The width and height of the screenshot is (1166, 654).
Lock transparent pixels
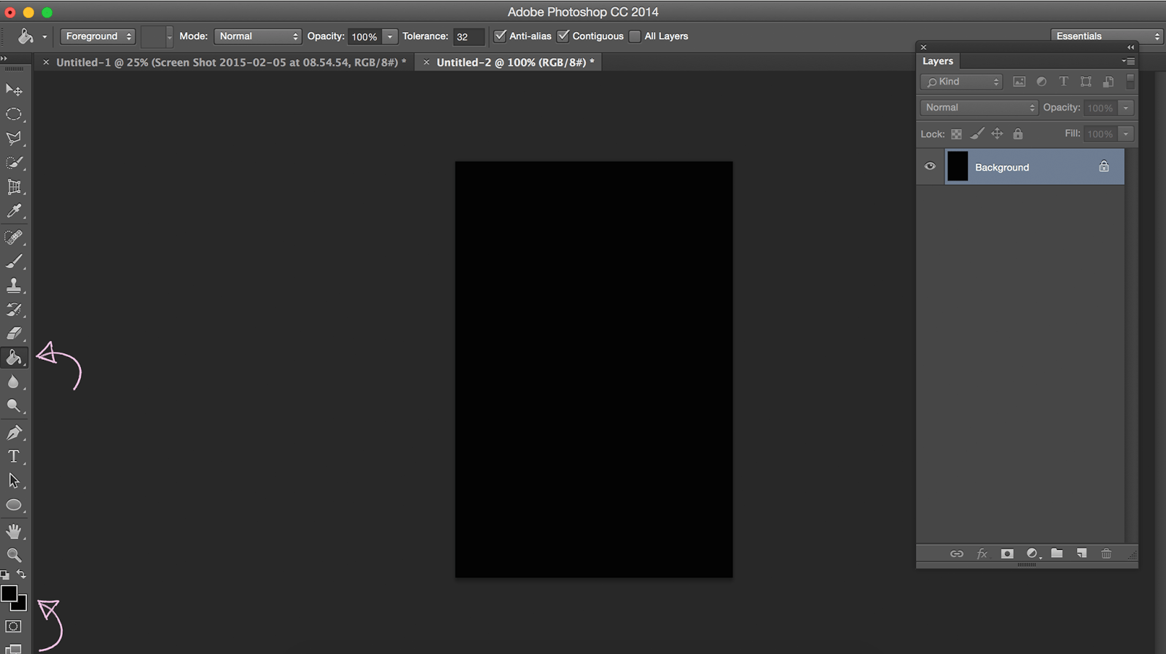[x=956, y=134]
